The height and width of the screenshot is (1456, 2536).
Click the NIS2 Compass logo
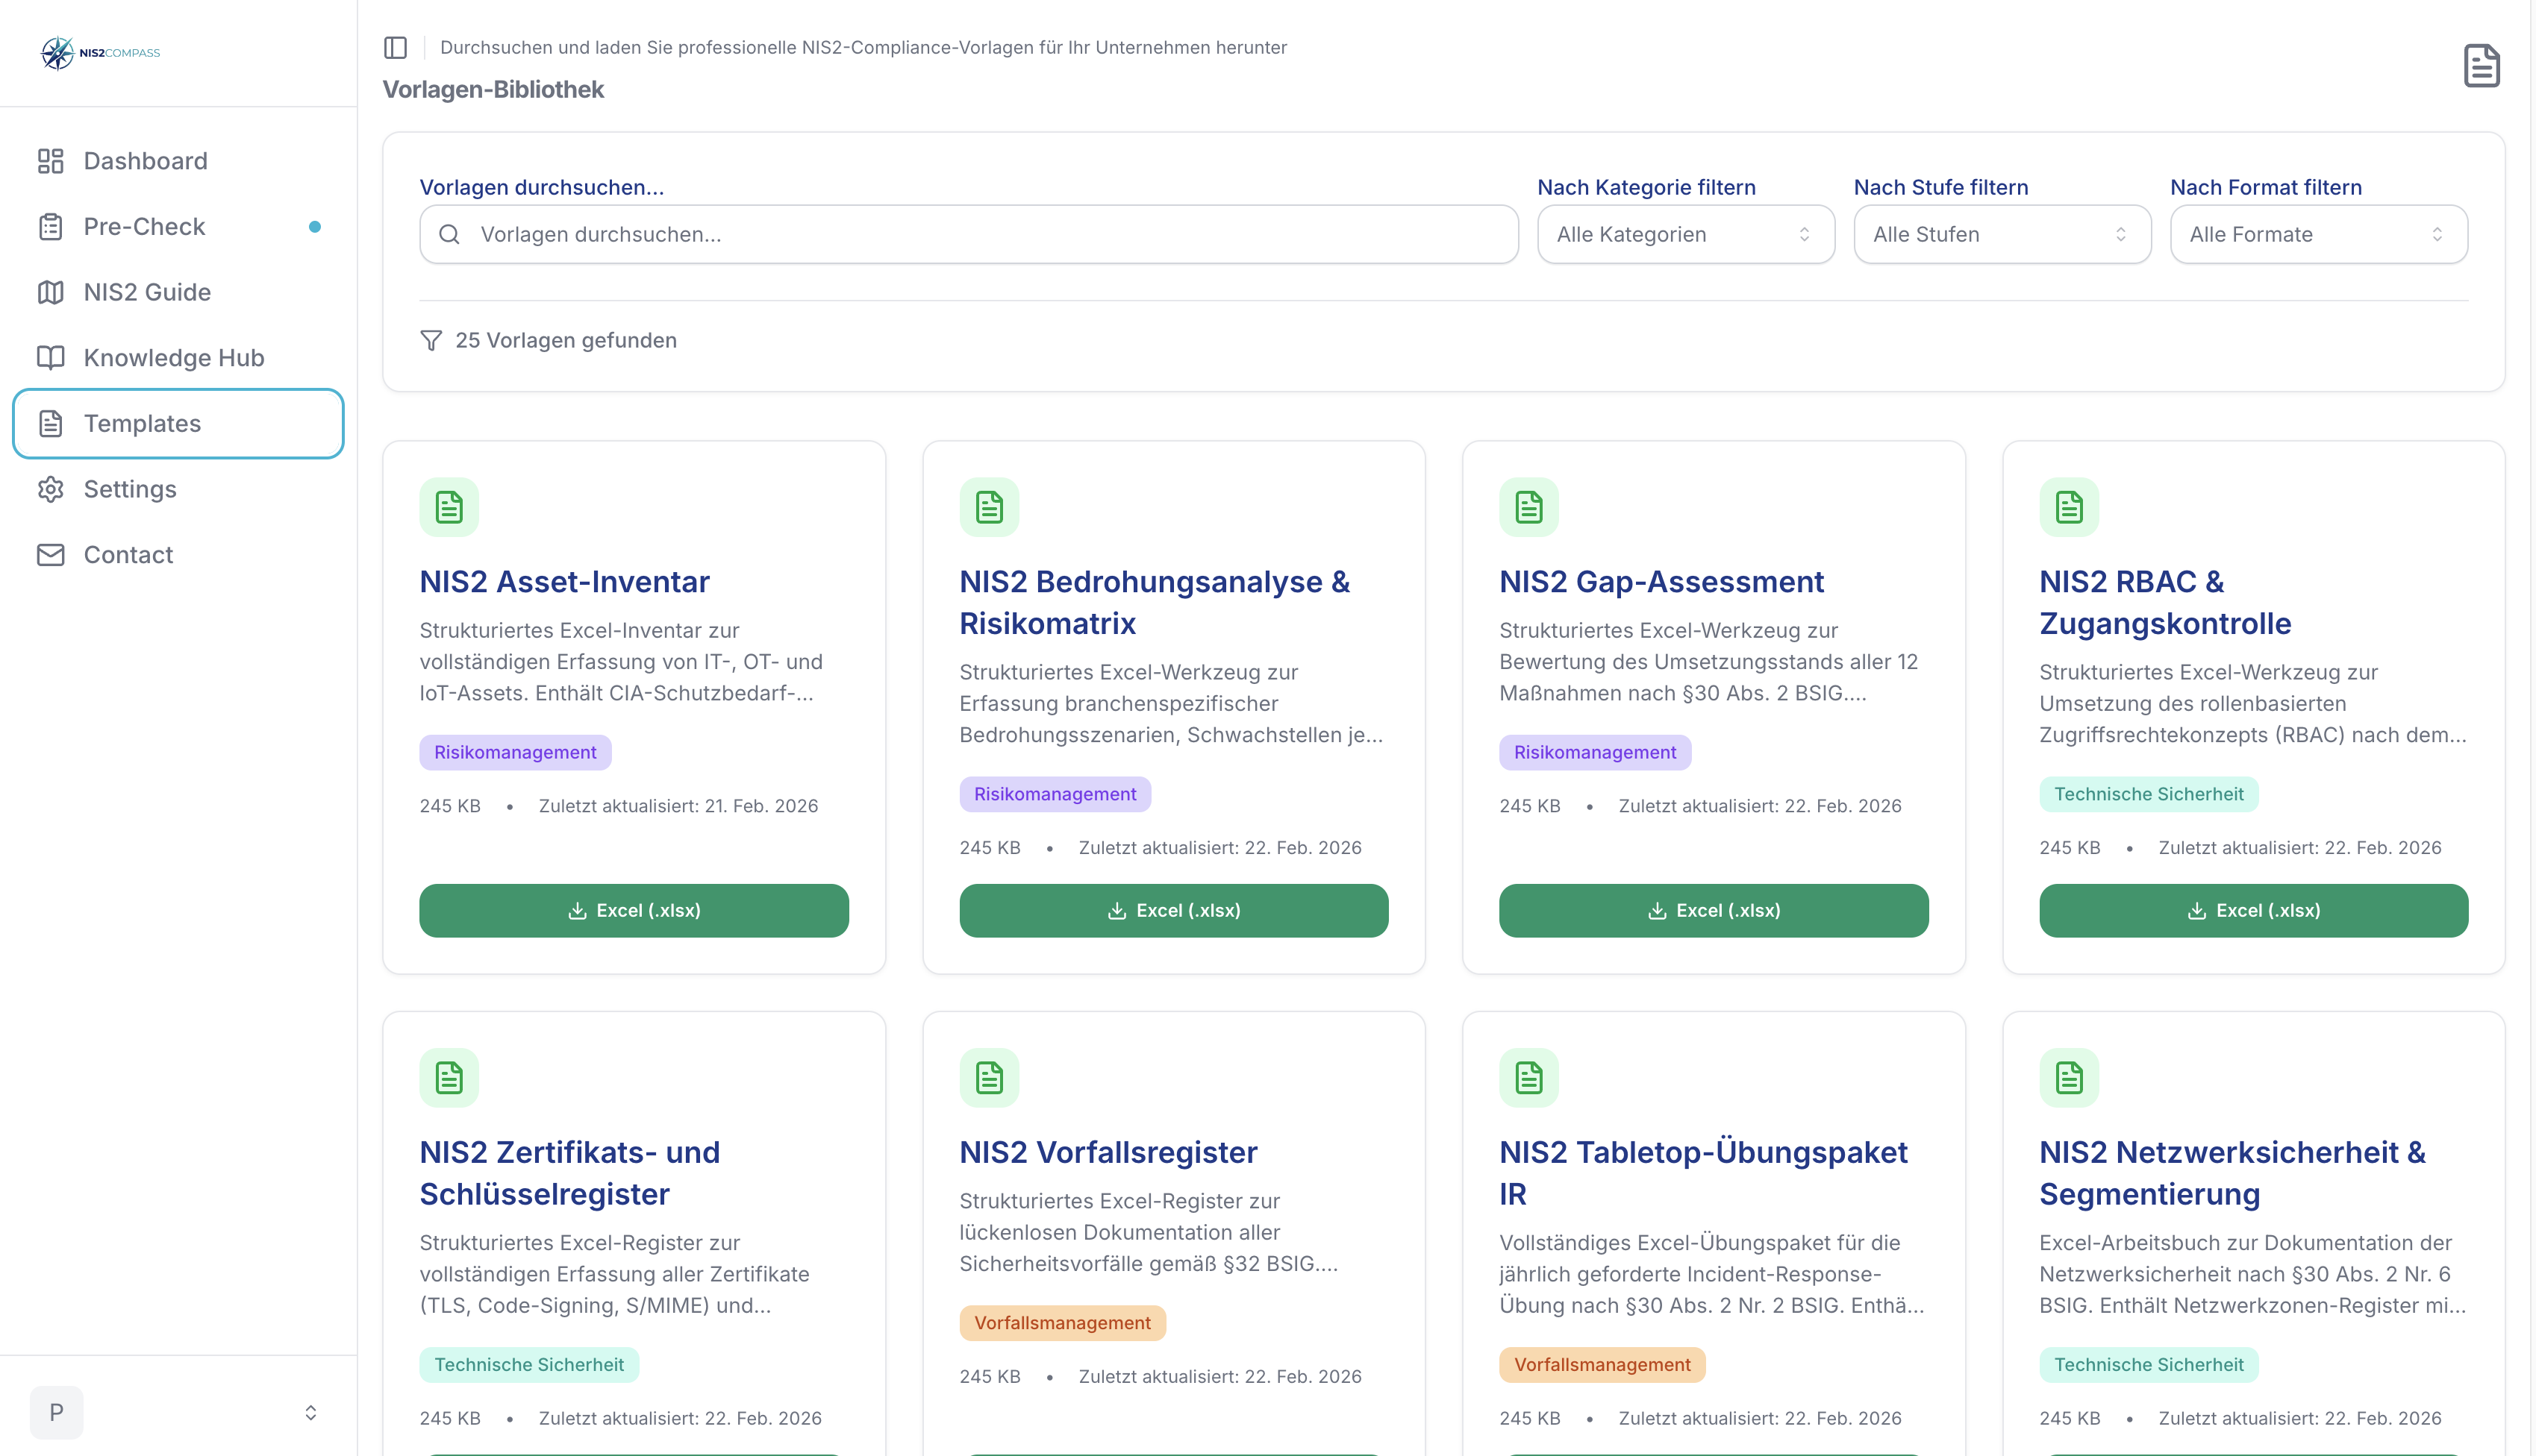[100, 53]
